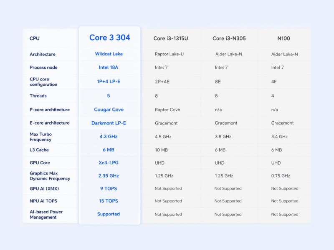Select the 'Darkmont LP-E' cell
Image resolution: width=334 pixels, height=250 pixels.
(109, 123)
